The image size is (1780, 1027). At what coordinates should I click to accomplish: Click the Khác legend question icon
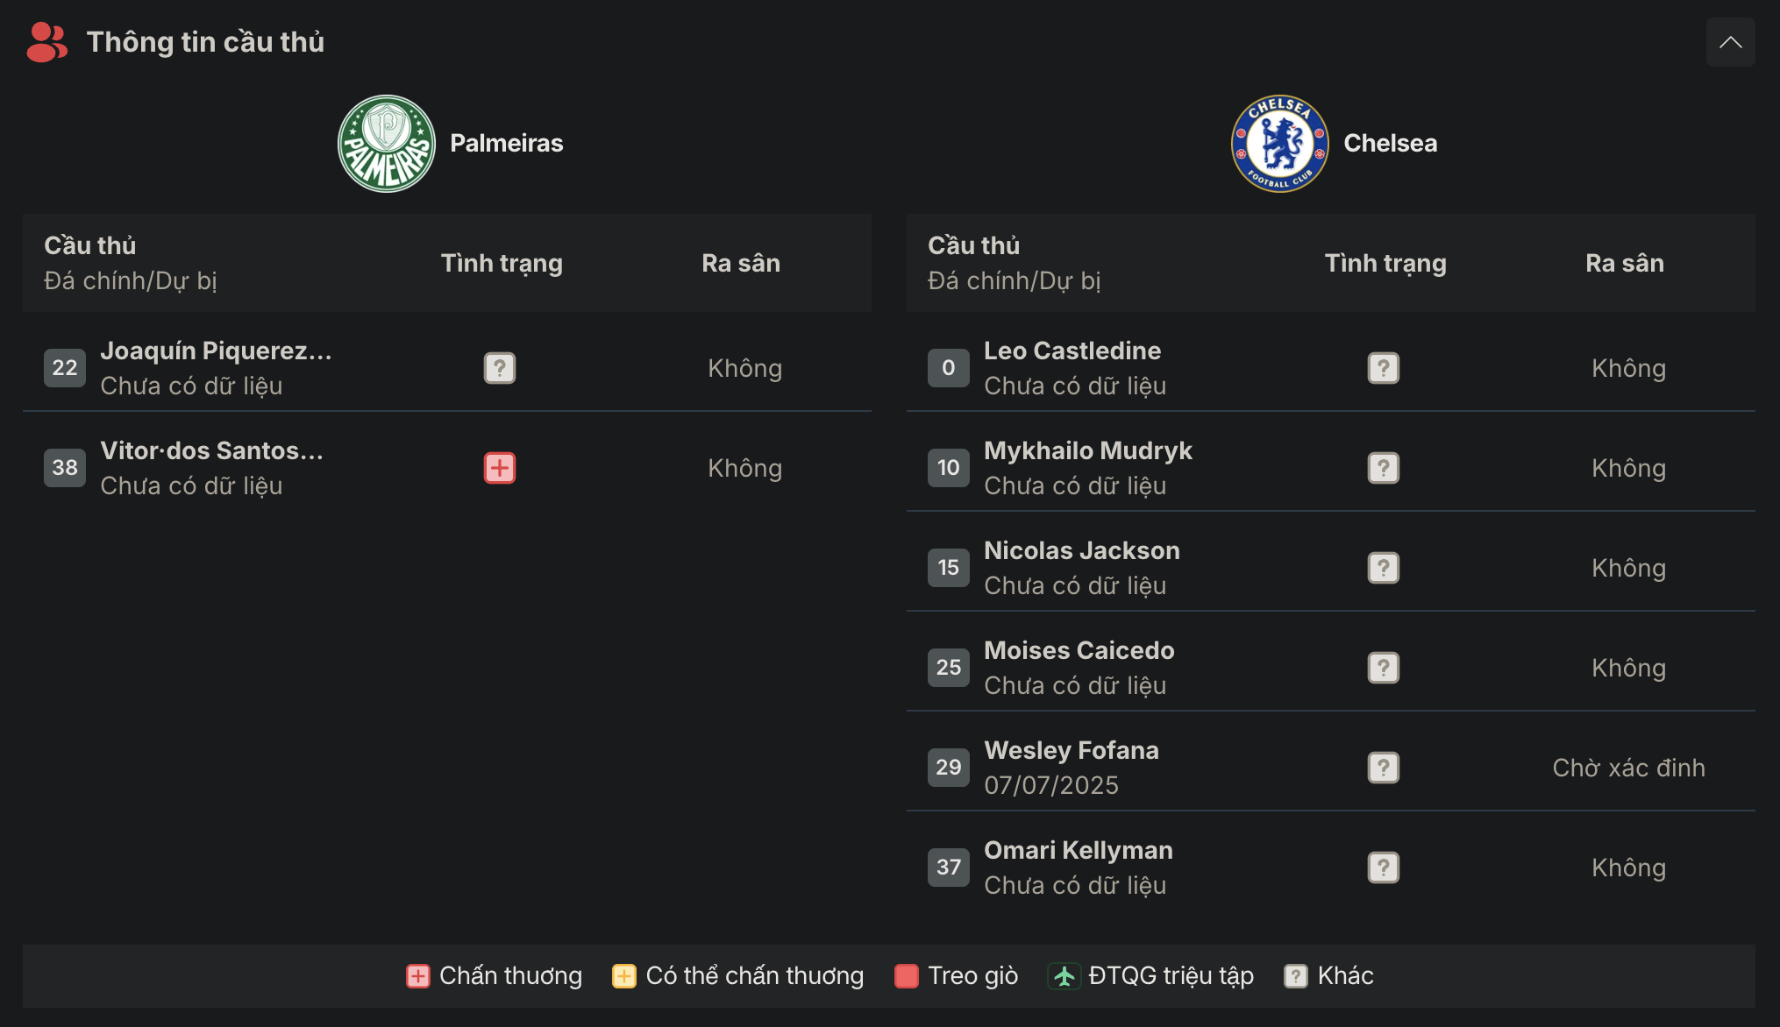pyautogui.click(x=1296, y=976)
